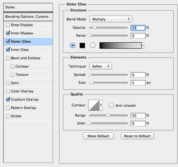This screenshot has height=167, width=178.
Task: Click the Size value input field
Action: (138, 83)
